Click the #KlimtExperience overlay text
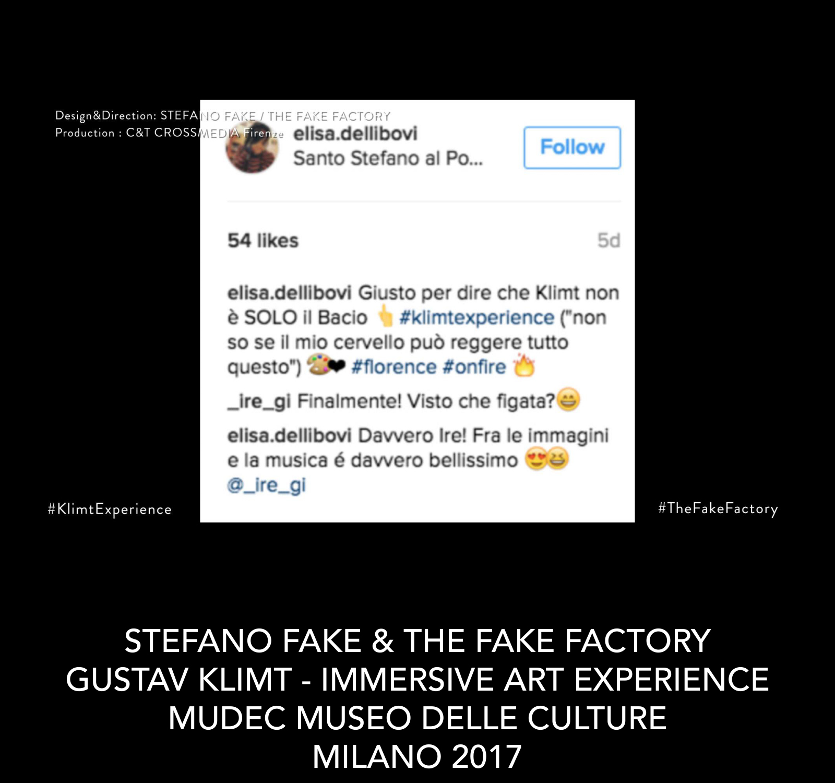The image size is (835, 783). click(x=110, y=509)
